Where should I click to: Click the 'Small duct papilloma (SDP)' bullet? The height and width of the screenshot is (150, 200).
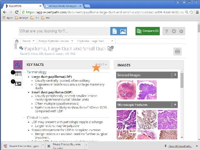52,92
